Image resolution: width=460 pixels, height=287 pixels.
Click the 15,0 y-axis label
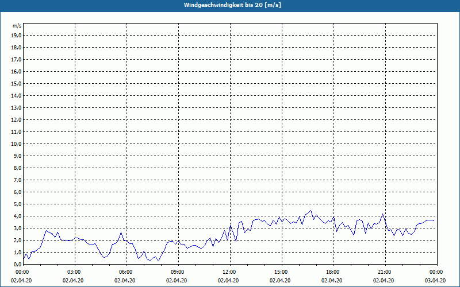click(x=17, y=83)
